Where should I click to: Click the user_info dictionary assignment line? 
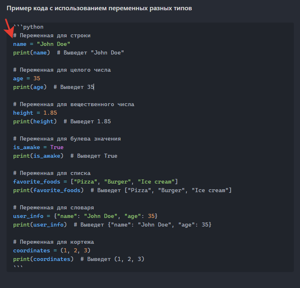click(85, 216)
